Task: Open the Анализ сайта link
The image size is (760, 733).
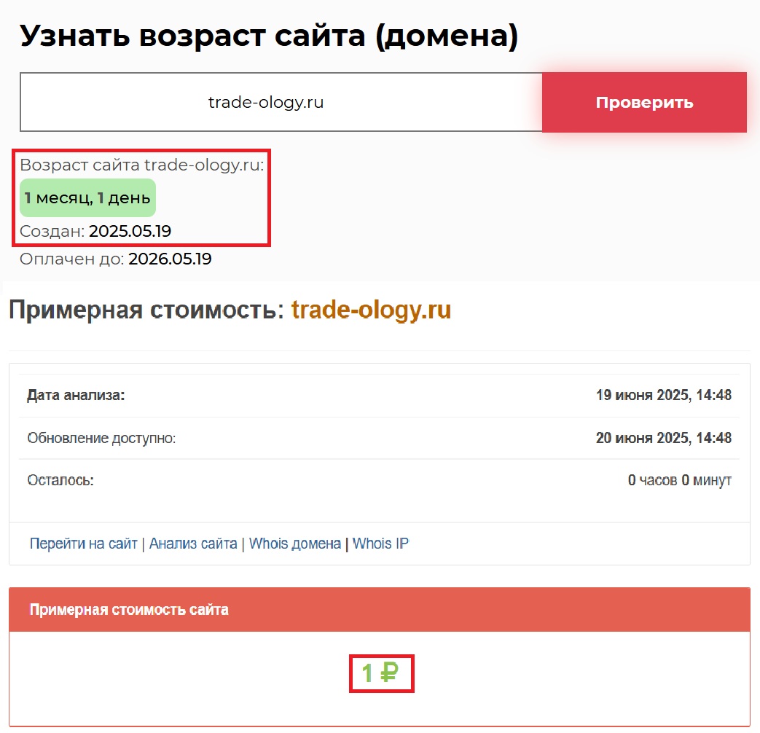Action: tap(193, 544)
